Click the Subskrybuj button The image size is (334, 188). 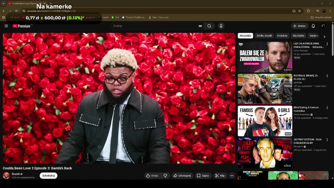point(49,176)
